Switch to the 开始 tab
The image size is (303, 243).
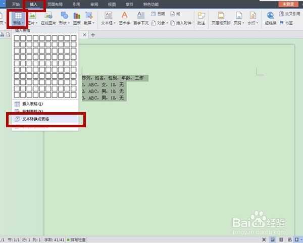16,4
